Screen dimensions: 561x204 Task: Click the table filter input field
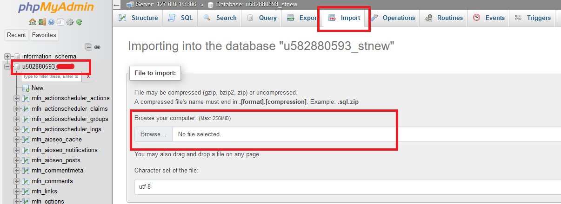(51, 76)
